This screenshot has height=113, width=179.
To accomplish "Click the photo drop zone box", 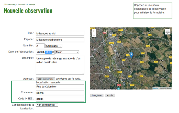I will [x=152, y=11].
